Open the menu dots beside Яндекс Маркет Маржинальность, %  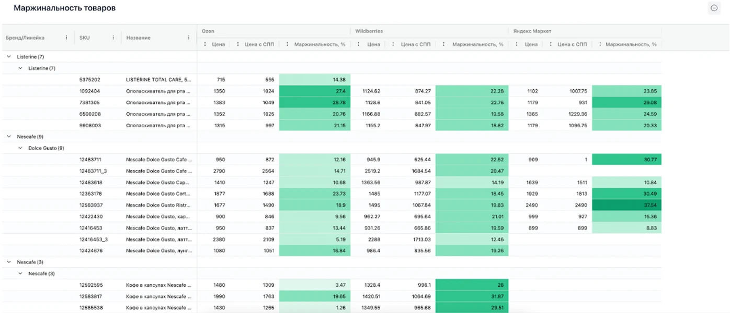click(x=600, y=44)
